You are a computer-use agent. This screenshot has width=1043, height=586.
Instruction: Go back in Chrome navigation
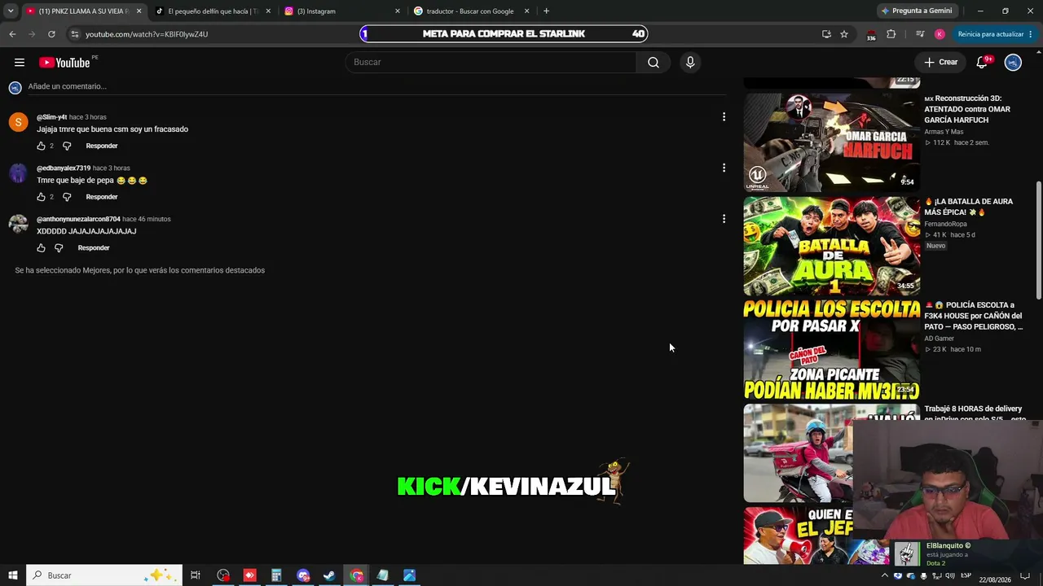click(x=12, y=34)
